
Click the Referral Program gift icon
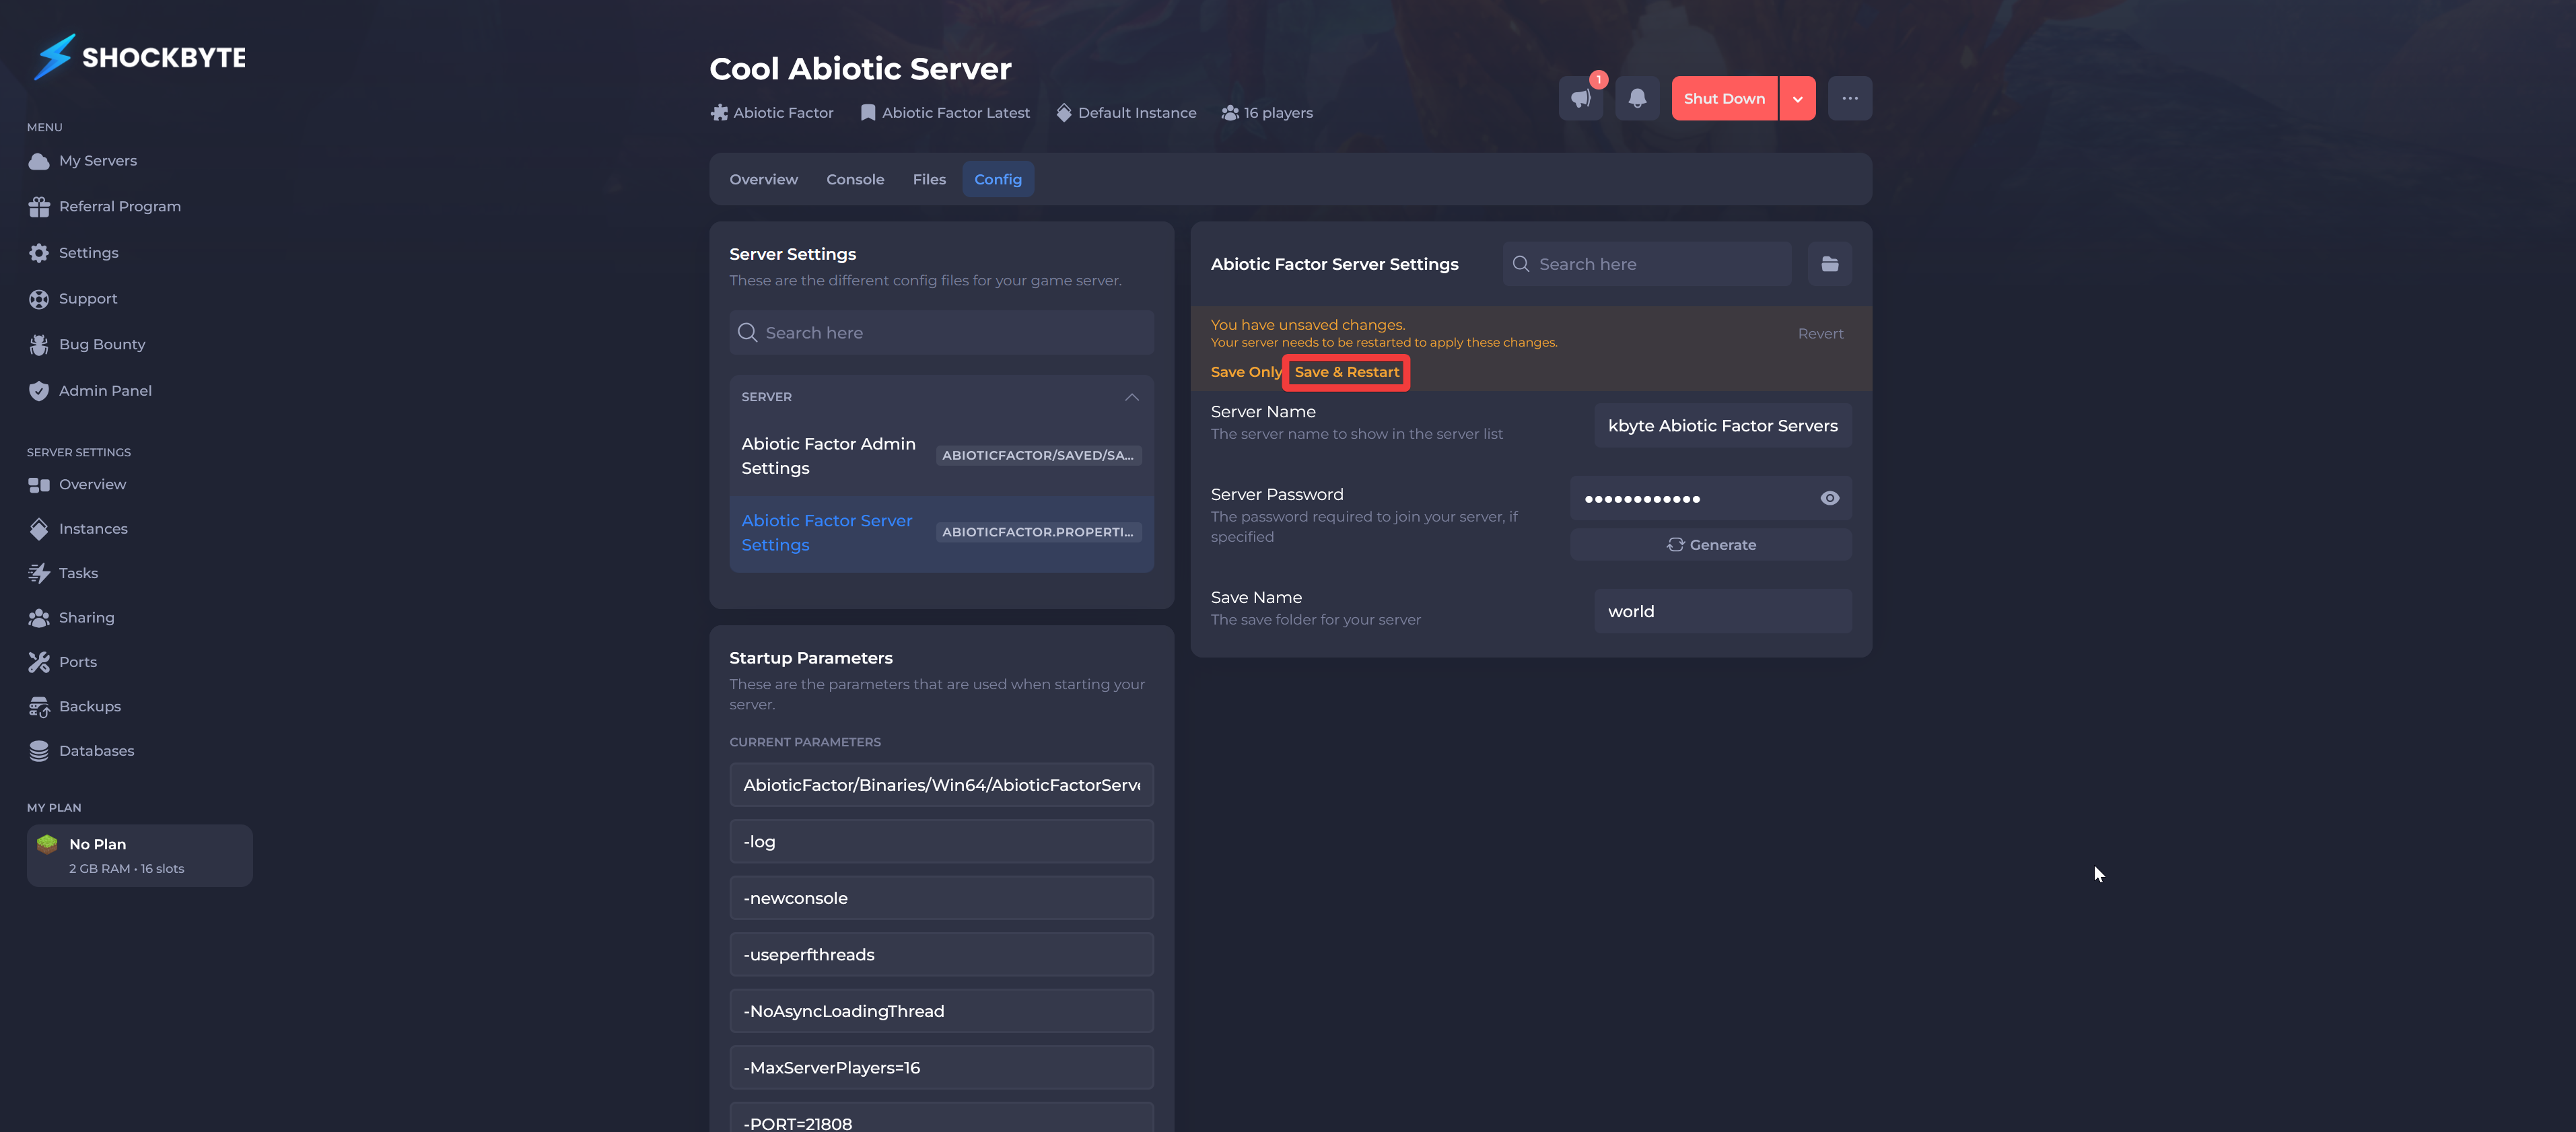(x=39, y=207)
